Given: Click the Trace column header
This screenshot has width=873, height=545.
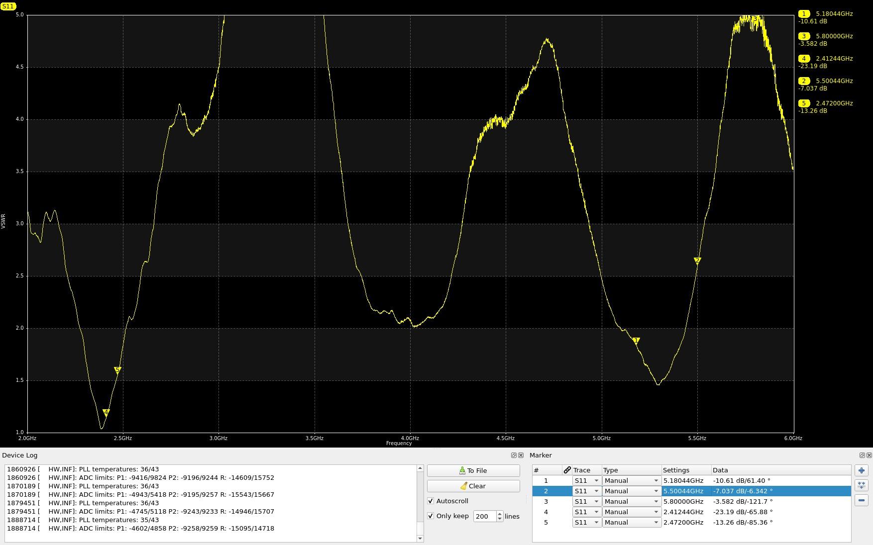Looking at the screenshot, I should coord(587,470).
